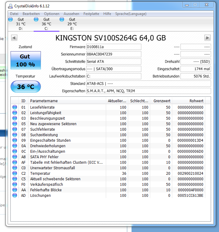Click the Firmware field D100811a
The image size is (219, 232).
[113, 47]
